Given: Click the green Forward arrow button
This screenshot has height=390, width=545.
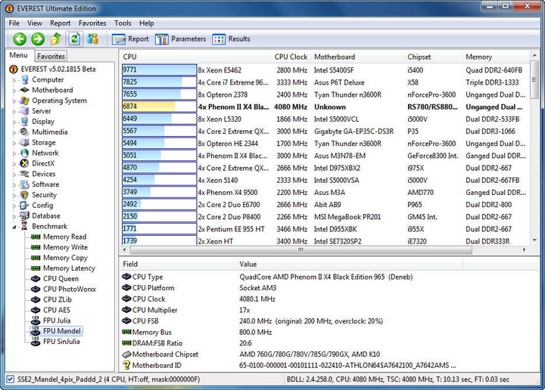Looking at the screenshot, I should click(x=38, y=39).
